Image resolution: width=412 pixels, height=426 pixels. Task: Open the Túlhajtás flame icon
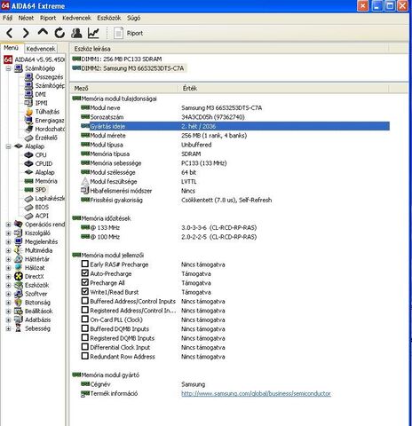pos(28,112)
